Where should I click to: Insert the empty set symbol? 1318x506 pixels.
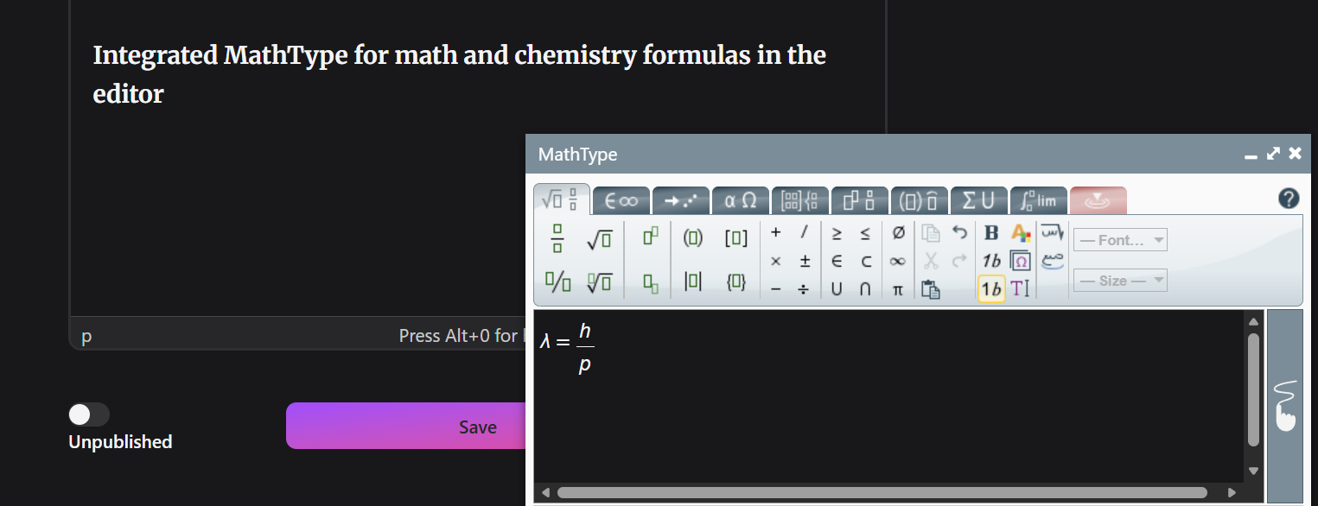[898, 232]
